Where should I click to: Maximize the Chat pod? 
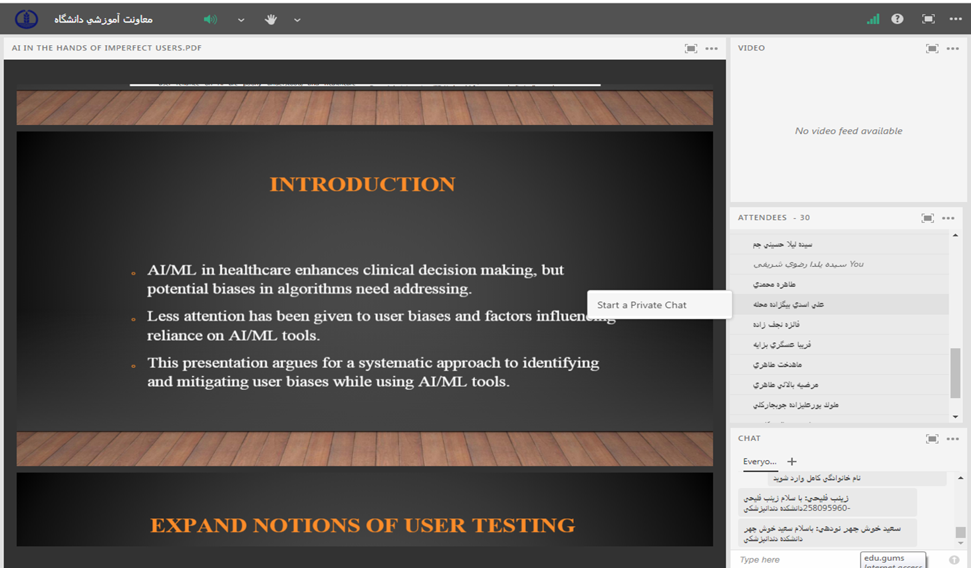coord(932,439)
